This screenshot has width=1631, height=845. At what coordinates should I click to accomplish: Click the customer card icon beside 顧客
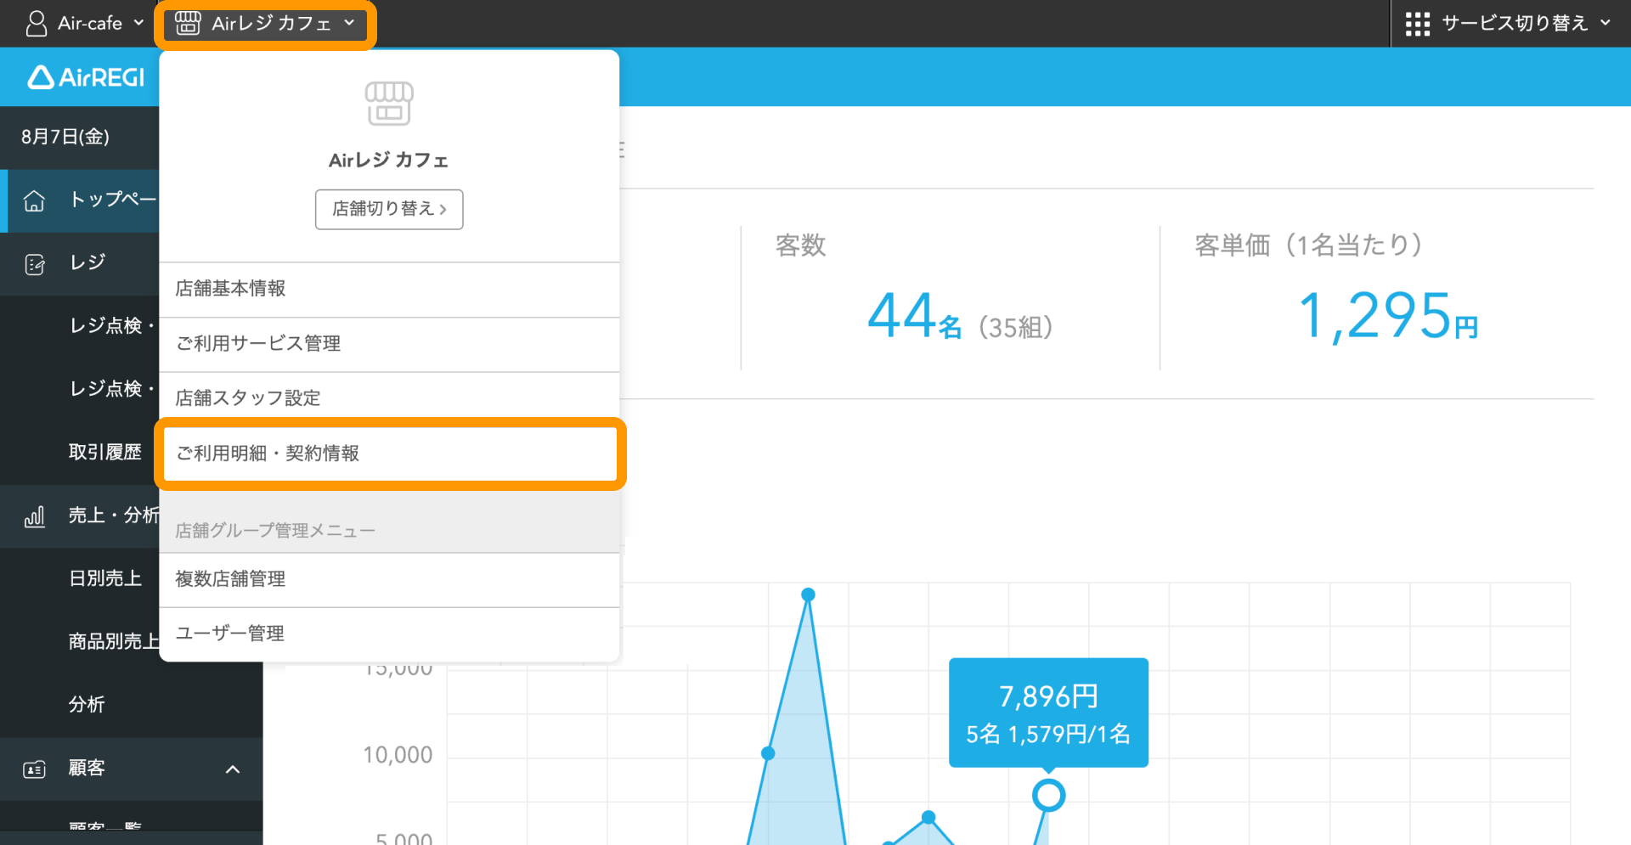tap(35, 769)
